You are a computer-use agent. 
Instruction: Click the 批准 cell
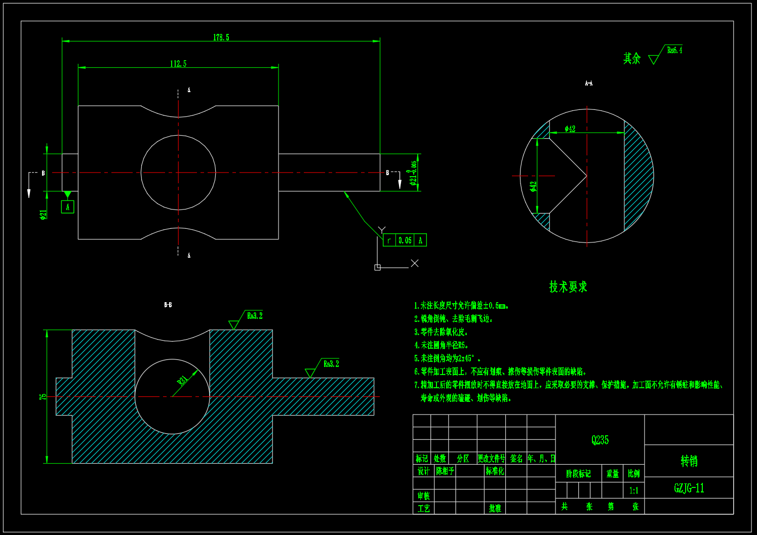tap(495, 508)
